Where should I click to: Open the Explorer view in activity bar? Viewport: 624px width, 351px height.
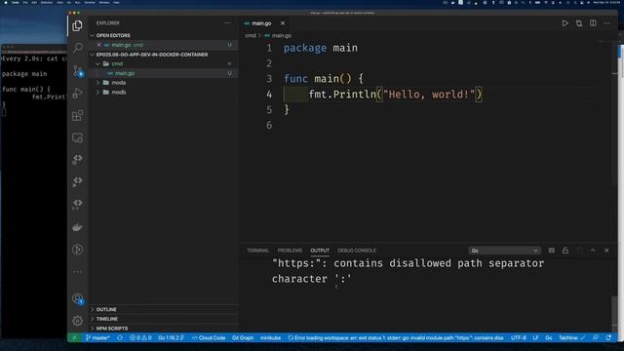tap(77, 26)
